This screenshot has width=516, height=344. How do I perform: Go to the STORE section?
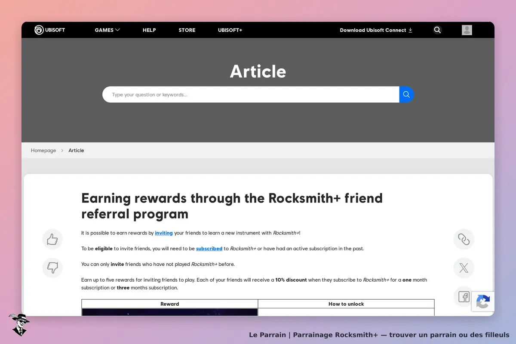[187, 30]
